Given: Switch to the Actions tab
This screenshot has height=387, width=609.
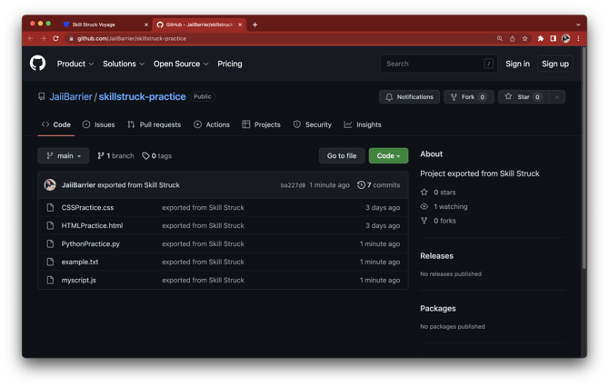Looking at the screenshot, I should click(x=212, y=124).
